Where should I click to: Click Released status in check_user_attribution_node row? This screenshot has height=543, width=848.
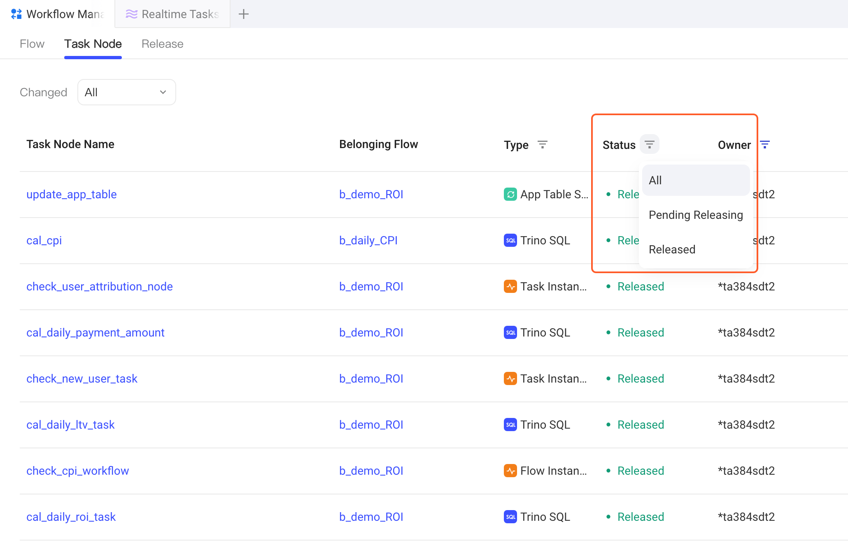pos(641,286)
